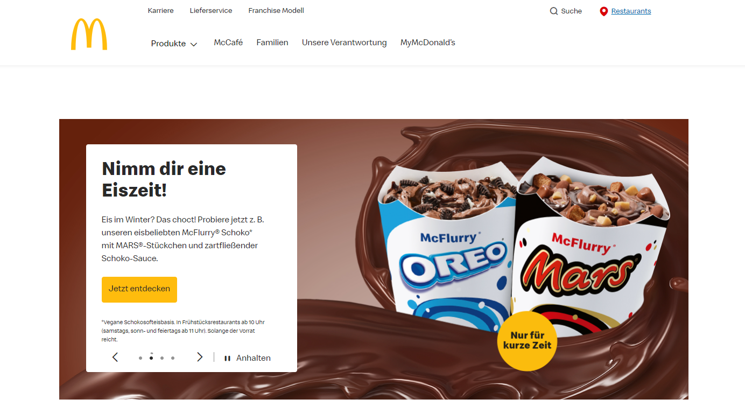Open the Lieferservice link
Screen dimensions: 745x420
point(211,10)
